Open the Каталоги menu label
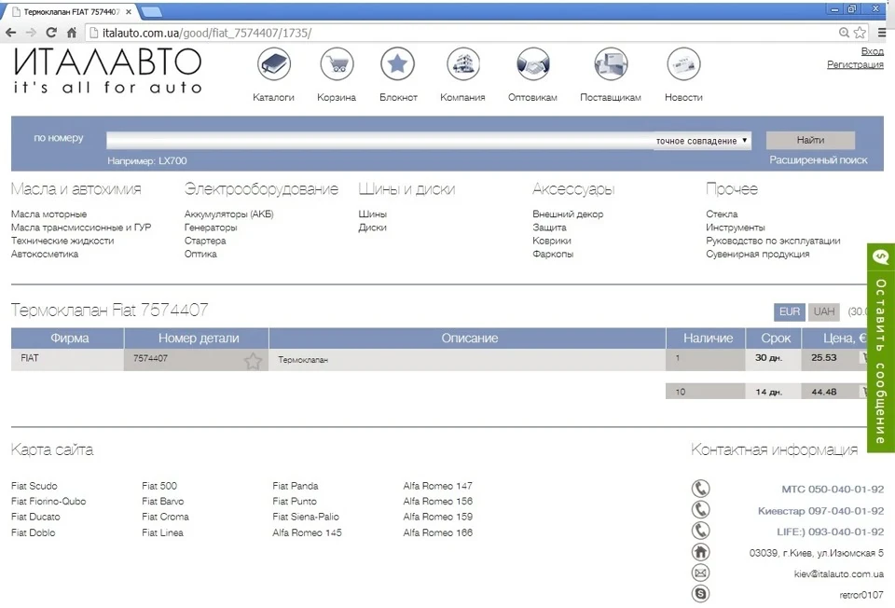895x608 pixels. tap(273, 97)
